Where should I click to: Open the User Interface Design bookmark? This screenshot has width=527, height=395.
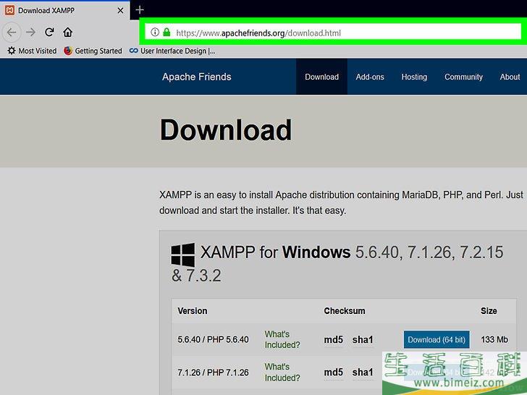tap(172, 51)
